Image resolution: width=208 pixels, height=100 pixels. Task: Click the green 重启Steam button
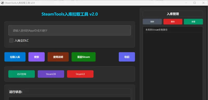click(83, 57)
